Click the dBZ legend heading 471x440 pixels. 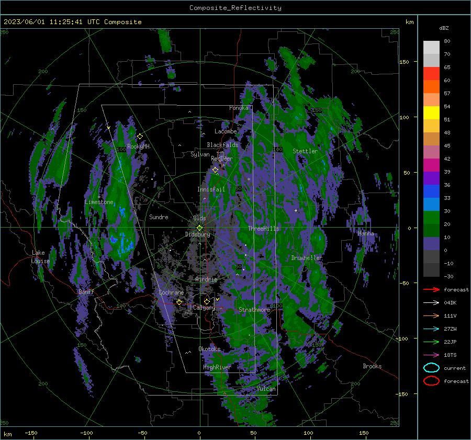(x=444, y=28)
